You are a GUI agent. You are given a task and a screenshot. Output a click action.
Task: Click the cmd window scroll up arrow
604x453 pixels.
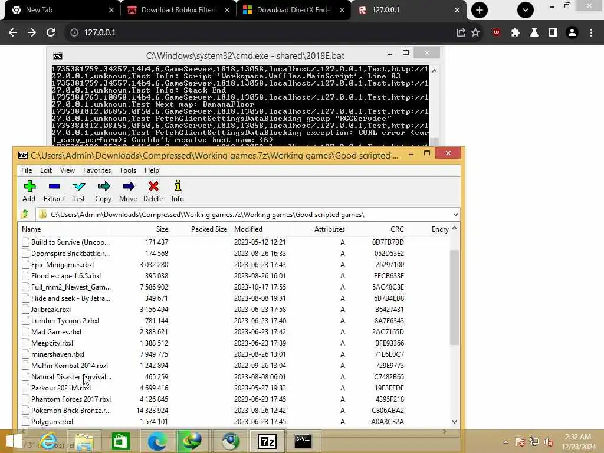[x=434, y=71]
